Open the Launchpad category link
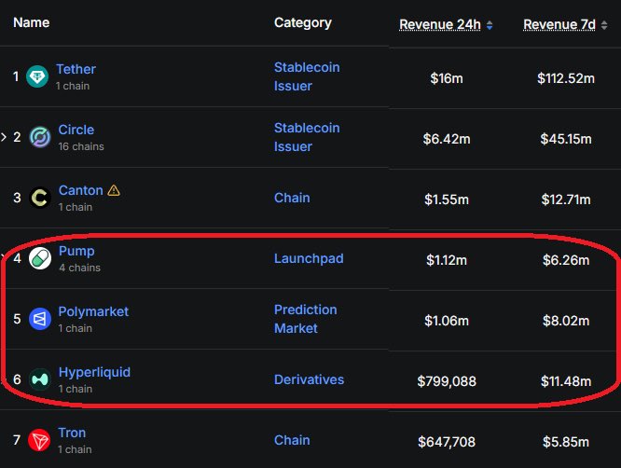Viewport: 621px width, 468px height. (309, 258)
